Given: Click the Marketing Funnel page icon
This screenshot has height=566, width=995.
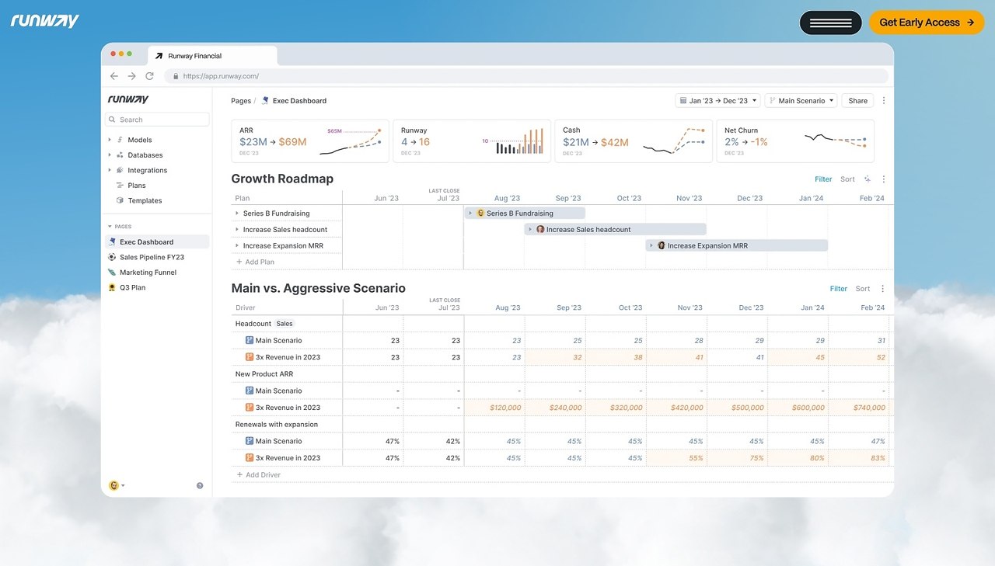Looking at the screenshot, I should (x=113, y=273).
